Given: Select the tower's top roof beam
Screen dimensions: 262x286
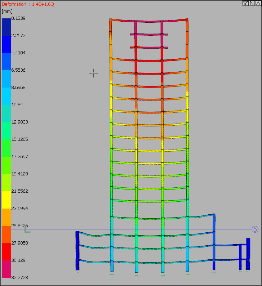Looking at the screenshot, I should tap(148, 21).
